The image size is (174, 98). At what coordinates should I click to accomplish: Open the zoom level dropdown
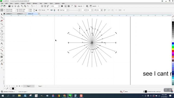click(59, 6)
